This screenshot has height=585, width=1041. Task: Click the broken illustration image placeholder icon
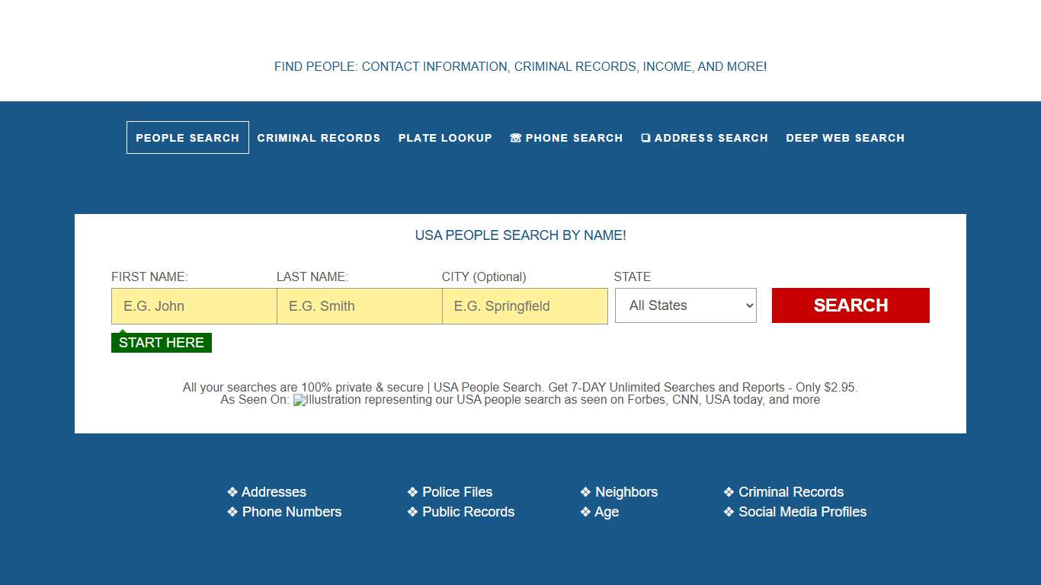tap(298, 399)
